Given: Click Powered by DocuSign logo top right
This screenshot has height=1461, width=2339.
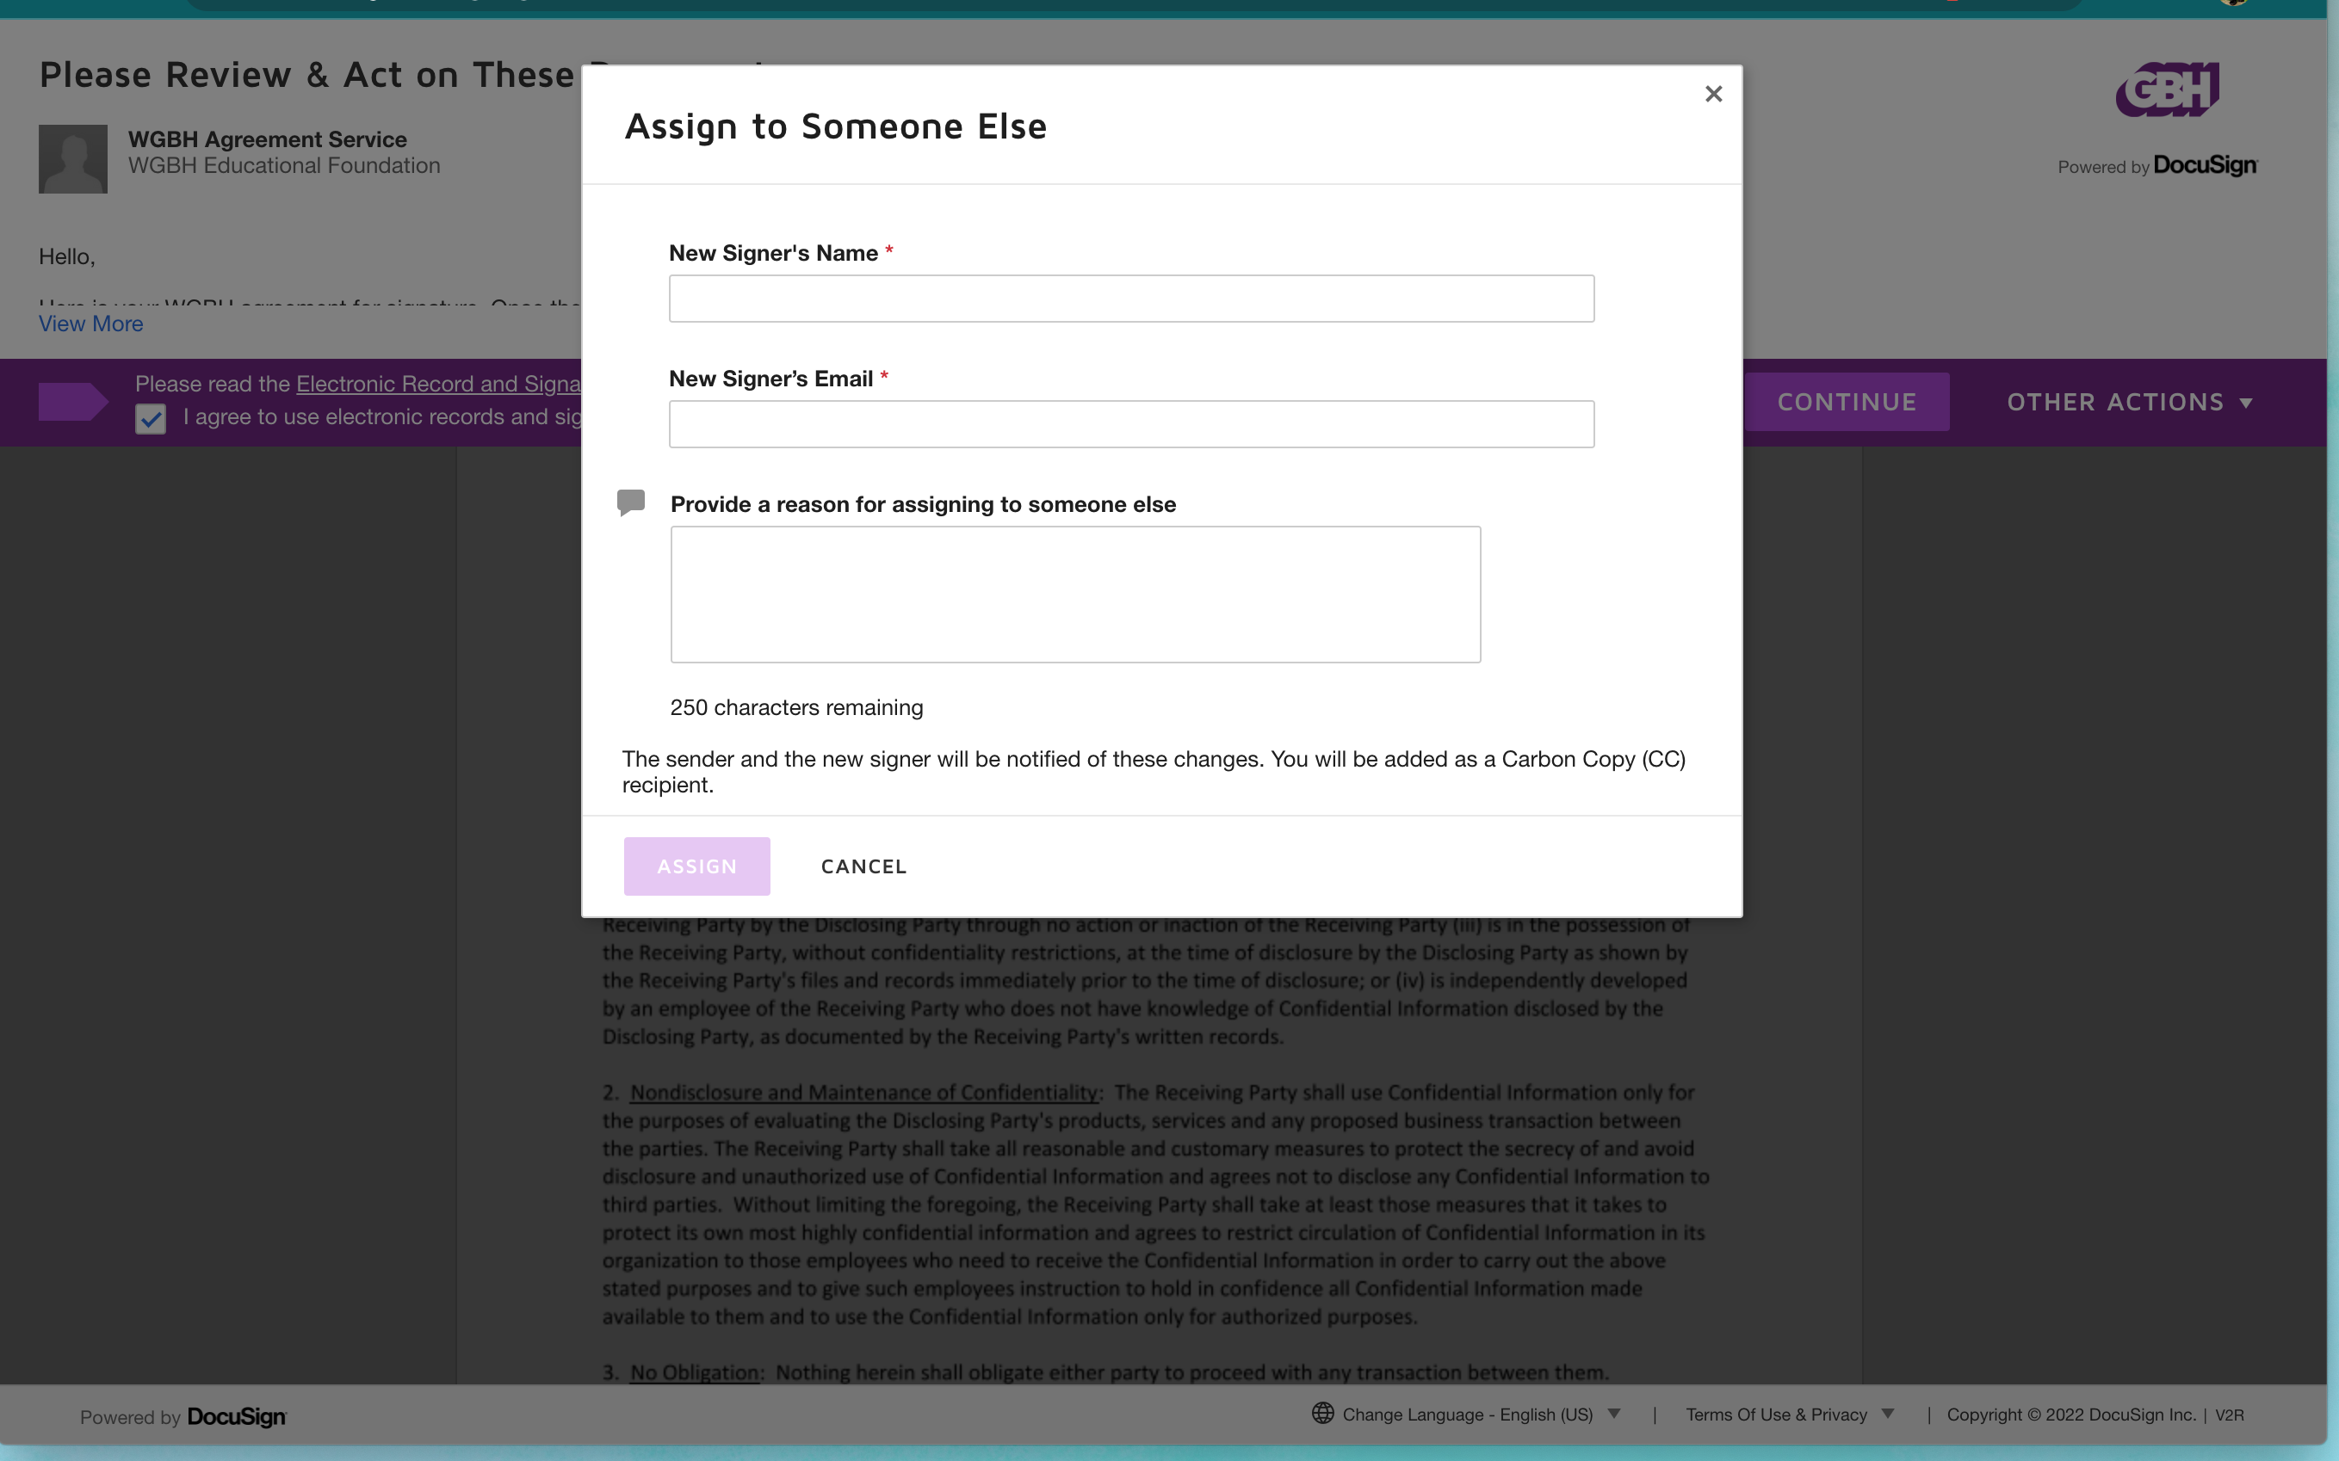Looking at the screenshot, I should (x=2157, y=166).
